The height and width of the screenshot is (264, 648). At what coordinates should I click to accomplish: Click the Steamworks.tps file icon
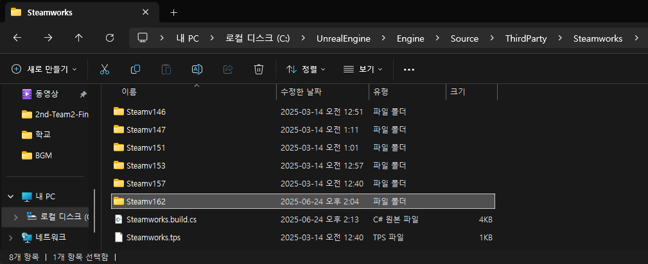tap(119, 237)
